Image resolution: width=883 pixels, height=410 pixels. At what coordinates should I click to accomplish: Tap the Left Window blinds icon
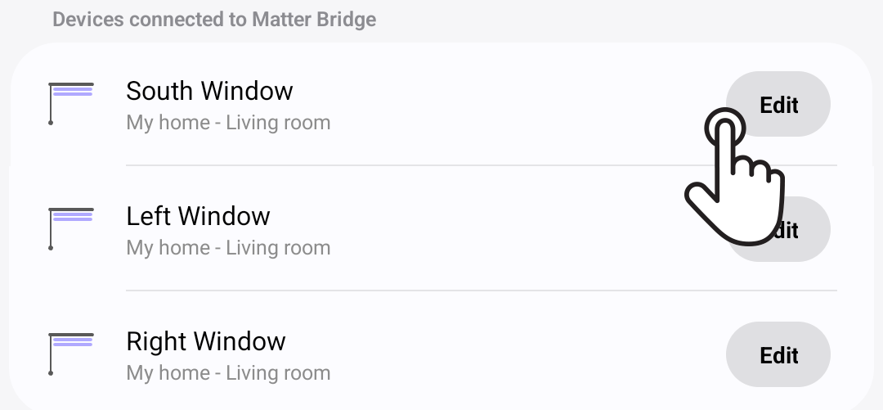[71, 229]
